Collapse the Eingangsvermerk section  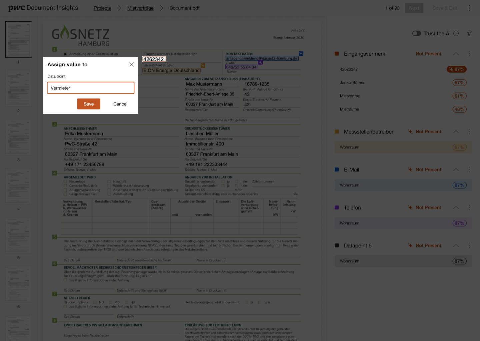pyautogui.click(x=456, y=54)
